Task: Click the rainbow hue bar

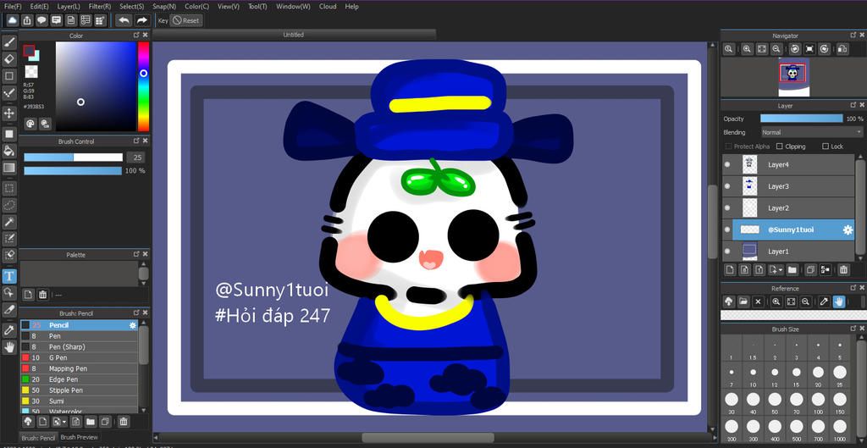Action: click(143, 87)
